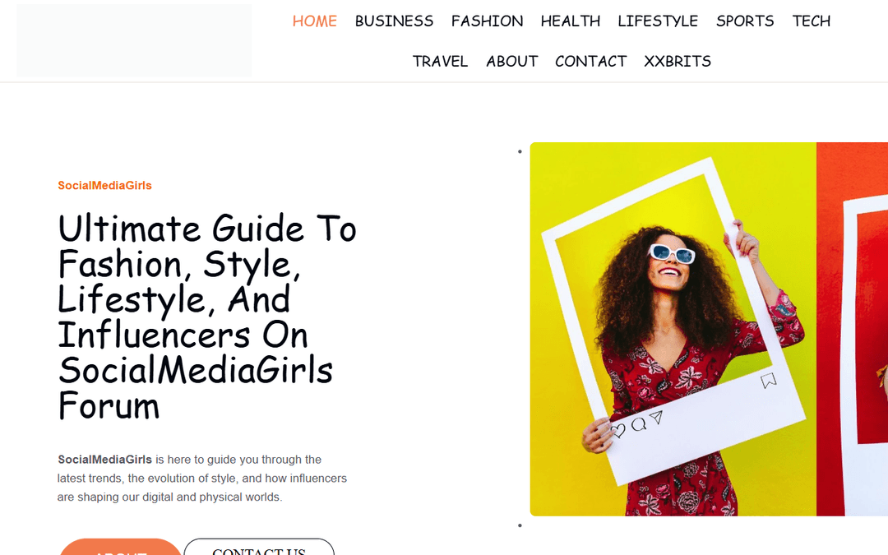Open the woman with frame slide image

tap(673, 329)
